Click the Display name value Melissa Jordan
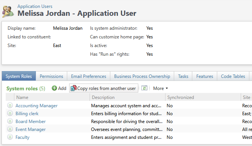The image size is (252, 146). (68, 28)
